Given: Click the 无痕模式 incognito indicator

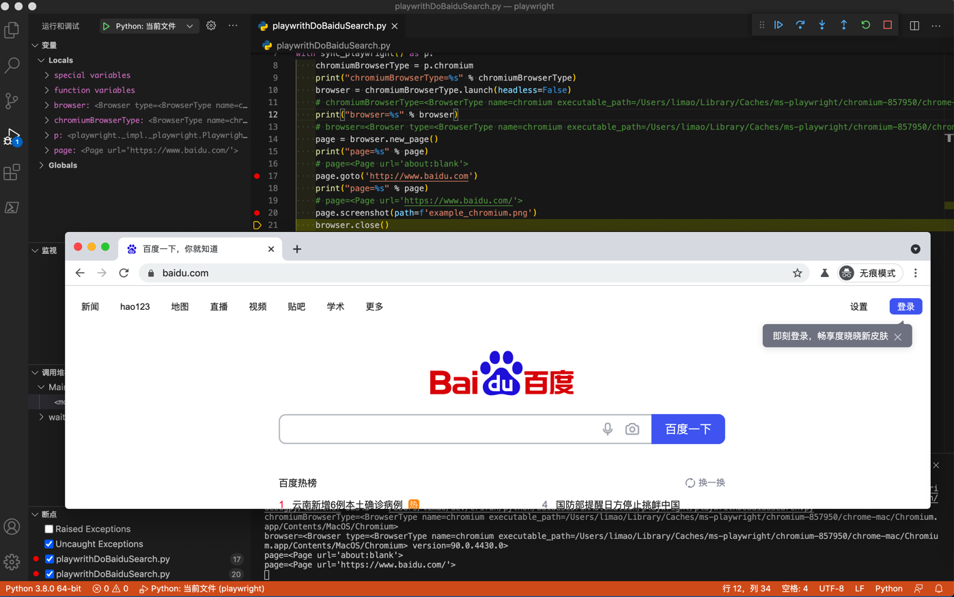Looking at the screenshot, I should coord(871,273).
